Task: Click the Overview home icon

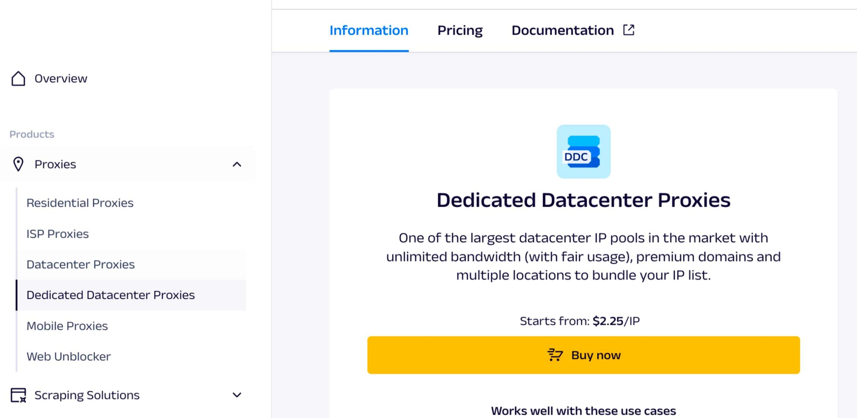Action: point(18,79)
